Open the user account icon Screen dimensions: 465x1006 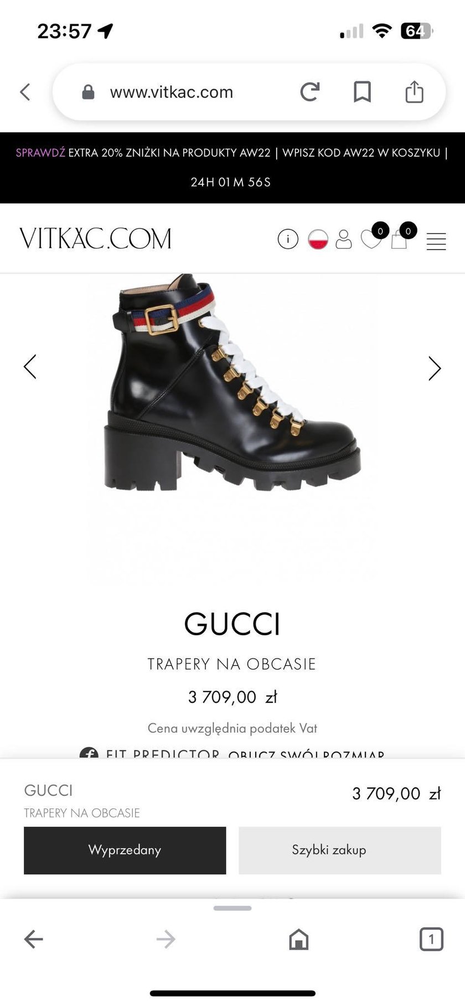pos(344,239)
